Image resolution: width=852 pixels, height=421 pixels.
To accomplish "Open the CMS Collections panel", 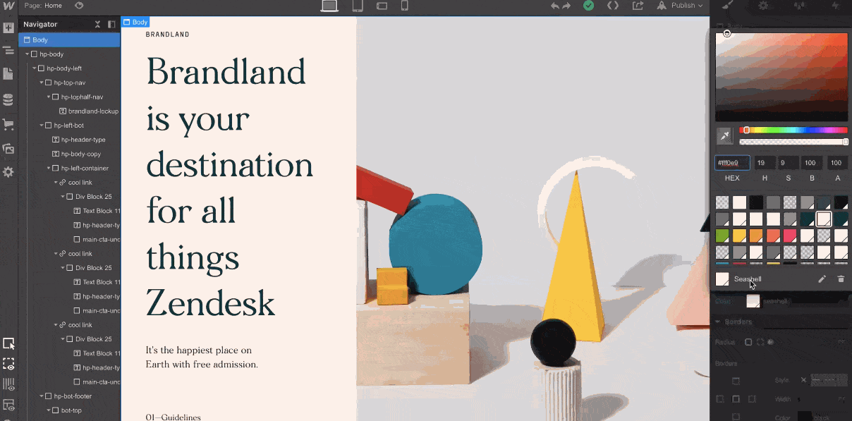I will 9,99.
